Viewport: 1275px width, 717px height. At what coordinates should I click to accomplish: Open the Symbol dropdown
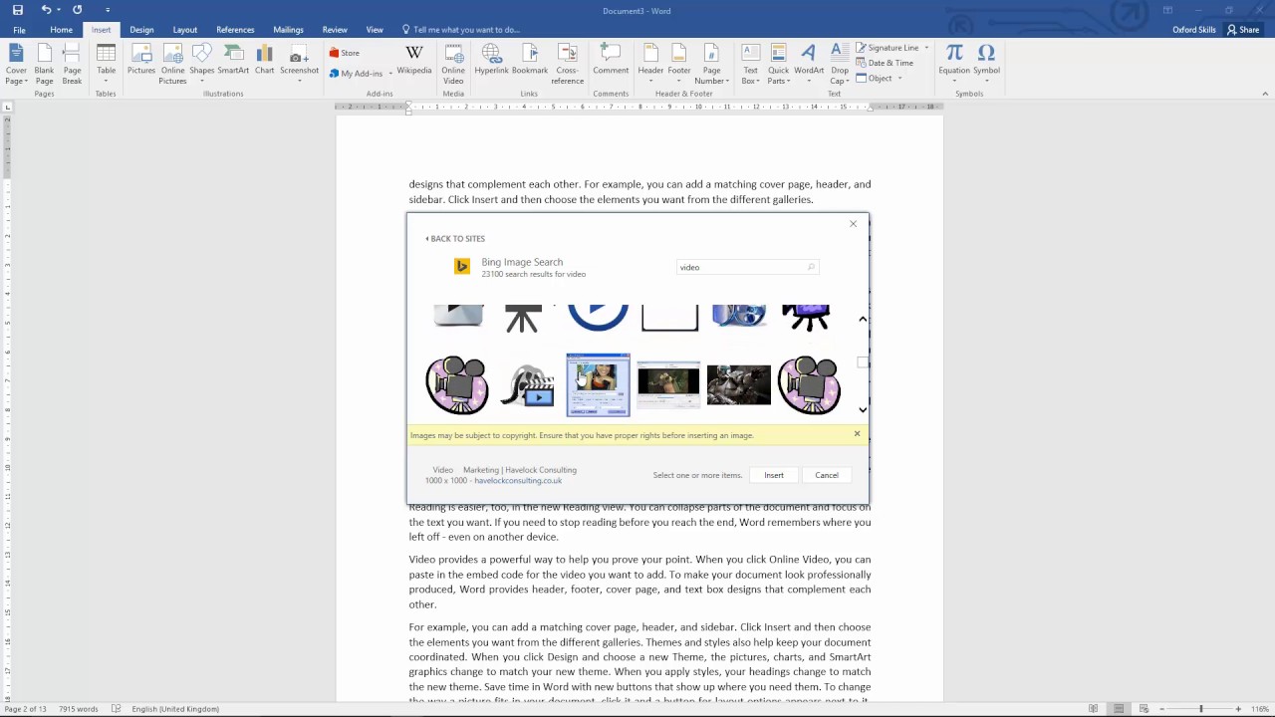pos(986,65)
